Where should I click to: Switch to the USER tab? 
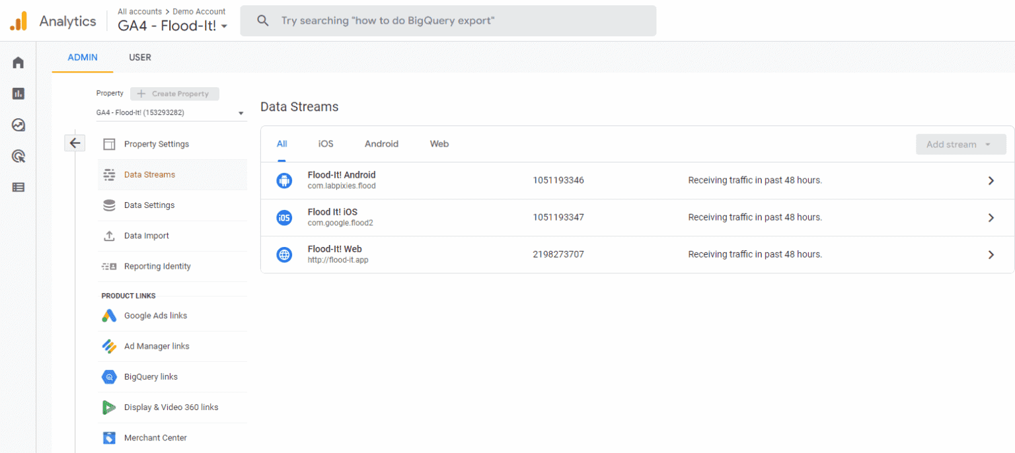(140, 57)
